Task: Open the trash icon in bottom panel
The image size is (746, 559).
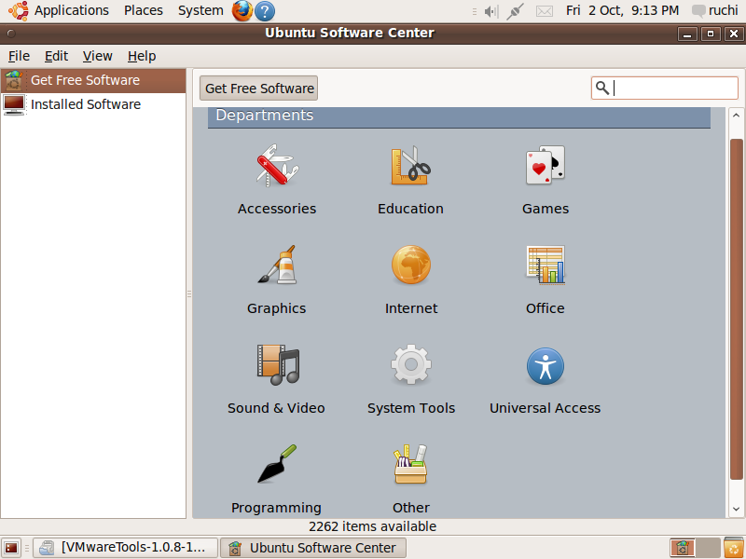Action: pyautogui.click(x=734, y=548)
